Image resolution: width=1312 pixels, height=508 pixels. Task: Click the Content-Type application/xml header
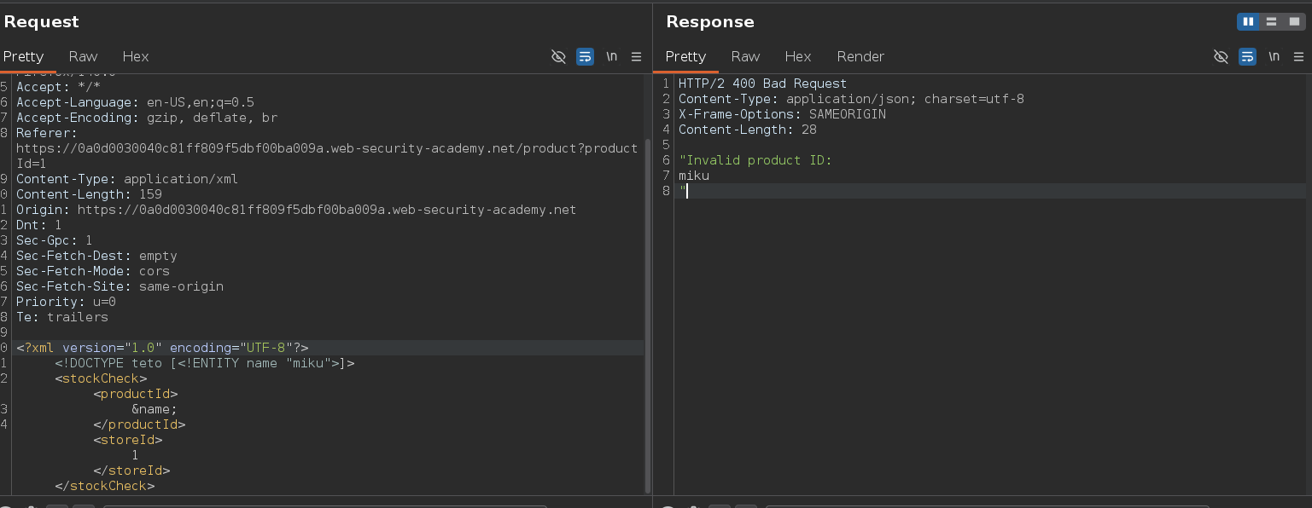(x=127, y=179)
